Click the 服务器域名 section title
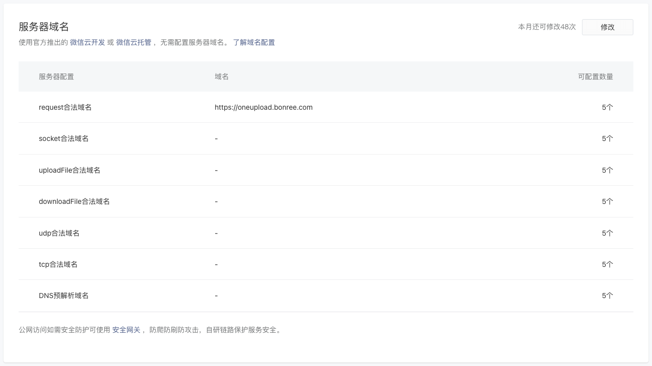The height and width of the screenshot is (366, 652). click(44, 27)
